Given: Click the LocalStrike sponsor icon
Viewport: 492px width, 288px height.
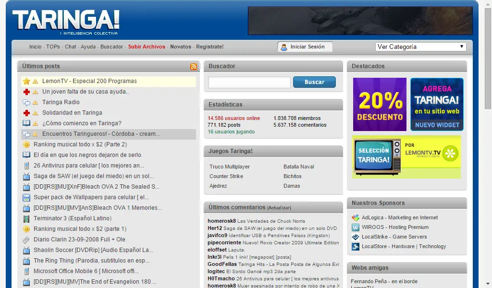Looking at the screenshot, I should tap(355, 237).
